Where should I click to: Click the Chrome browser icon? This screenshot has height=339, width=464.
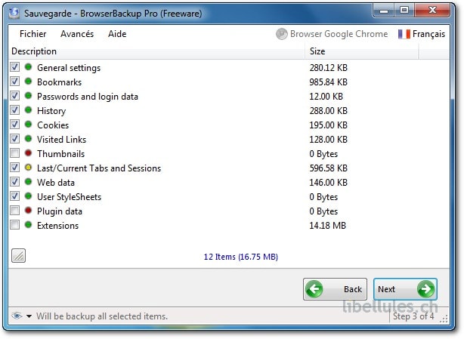pos(282,34)
